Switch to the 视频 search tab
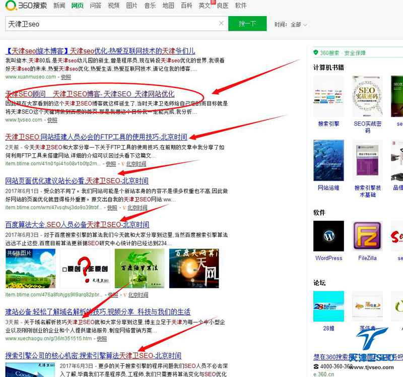Screen dimensions: 403x377 (x=114, y=6)
